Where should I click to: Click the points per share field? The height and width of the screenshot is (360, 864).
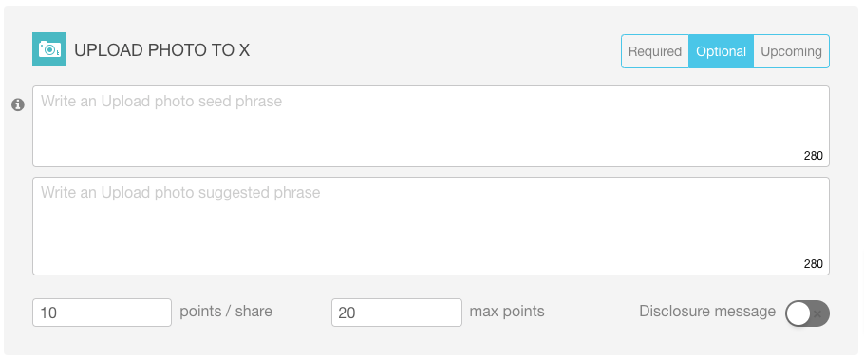click(102, 313)
